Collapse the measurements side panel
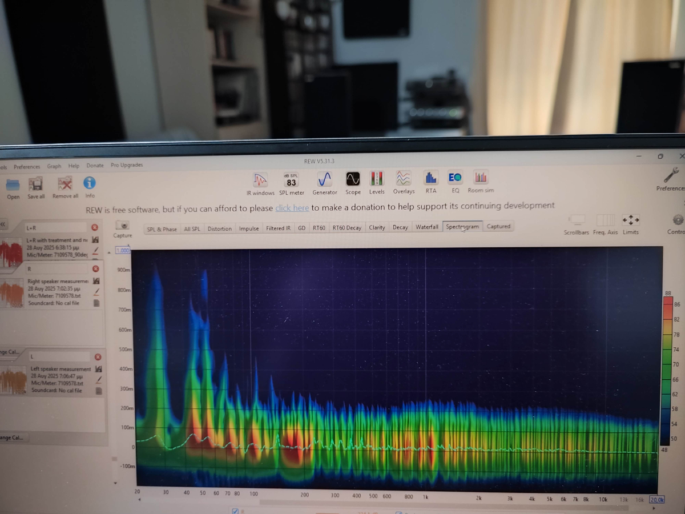685x514 pixels. 3,224
